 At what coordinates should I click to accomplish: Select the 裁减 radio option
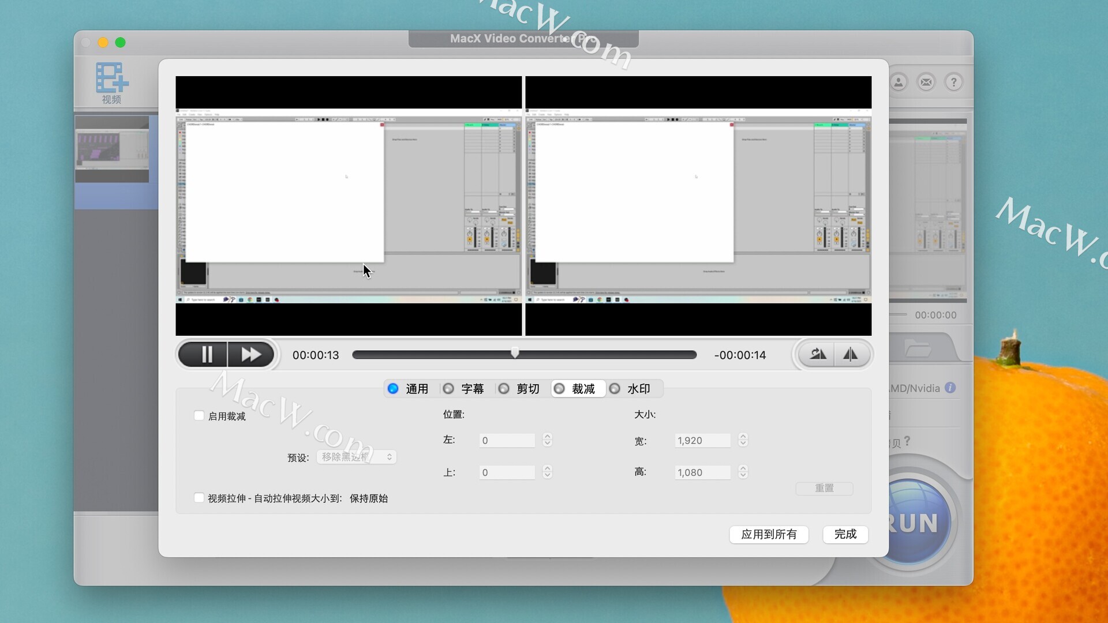(559, 388)
